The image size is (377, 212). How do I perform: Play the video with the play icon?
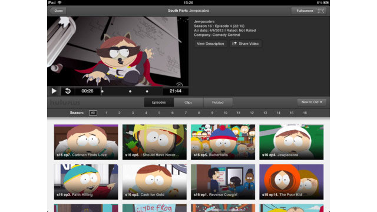54,91
